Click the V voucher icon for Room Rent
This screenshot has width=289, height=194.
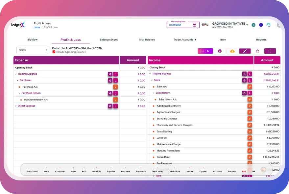(250, 157)
